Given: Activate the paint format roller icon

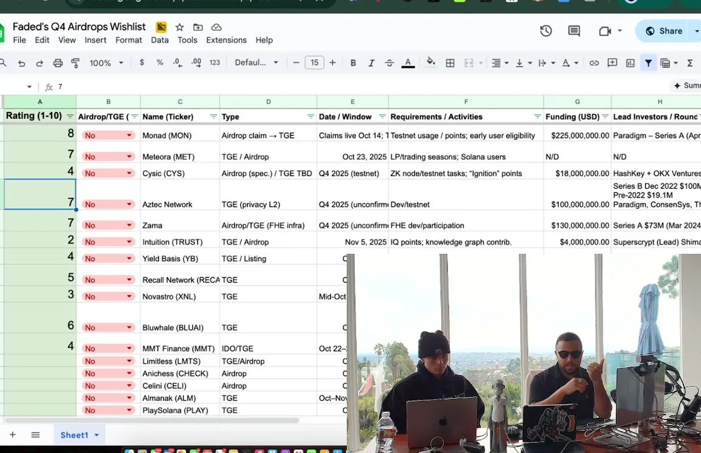Looking at the screenshot, I should point(75,63).
